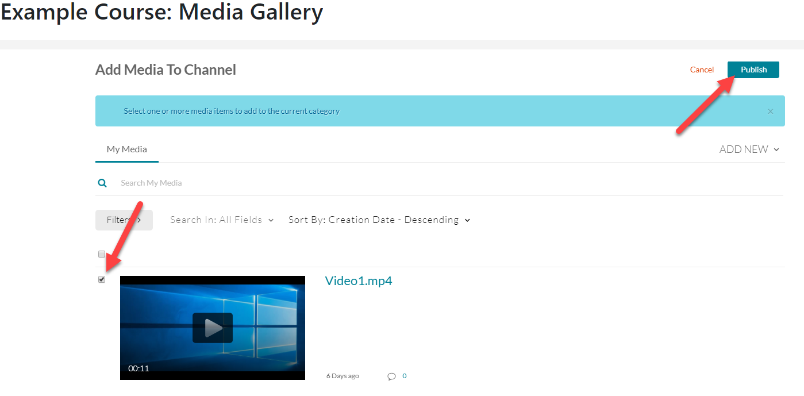Open the Video1.mp4 title link
The image size is (804, 396).
(359, 281)
